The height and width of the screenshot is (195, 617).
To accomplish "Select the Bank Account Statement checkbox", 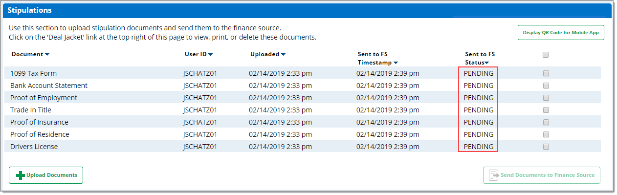I will tap(546, 86).
